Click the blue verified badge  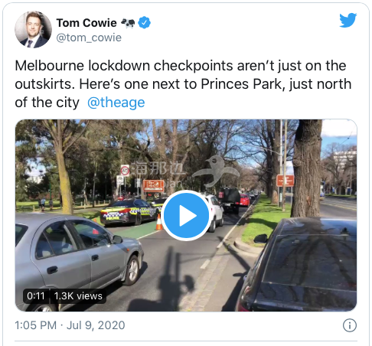(x=144, y=23)
